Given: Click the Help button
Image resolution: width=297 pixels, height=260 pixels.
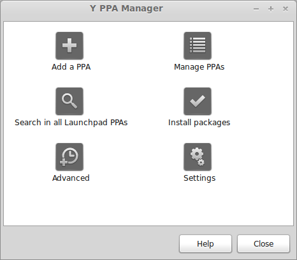Looking at the screenshot, I should [205, 244].
